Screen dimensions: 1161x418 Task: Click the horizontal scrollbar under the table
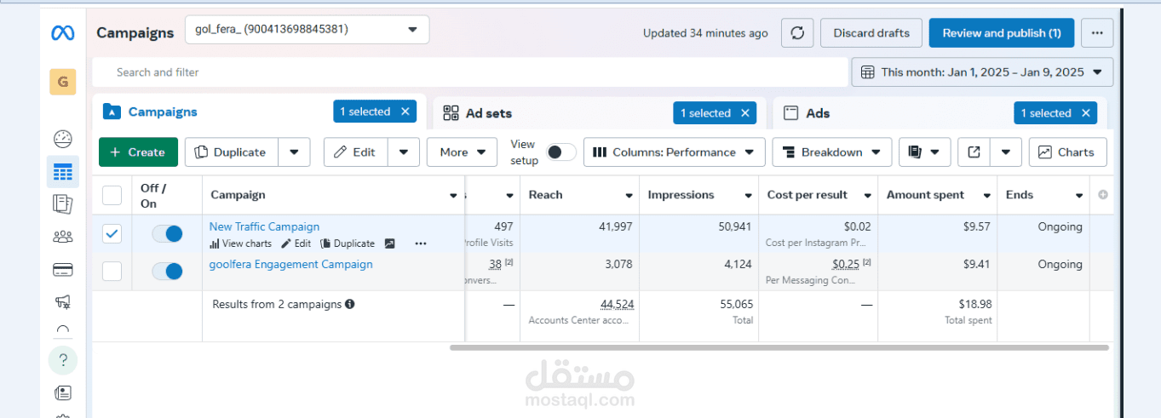pos(779,347)
